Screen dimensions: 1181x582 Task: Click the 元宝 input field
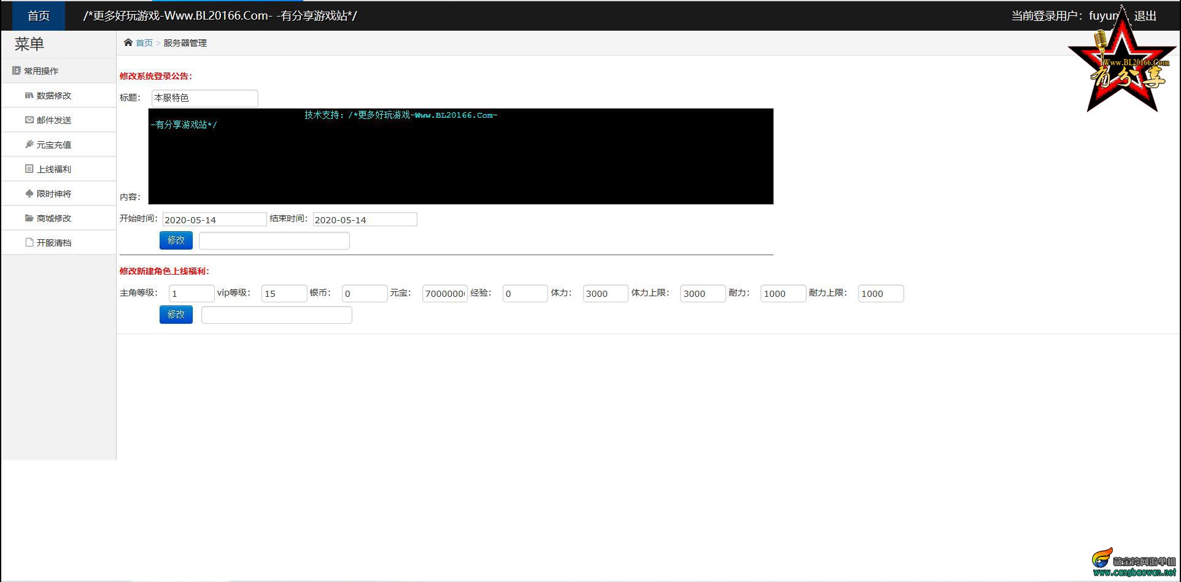coord(445,293)
